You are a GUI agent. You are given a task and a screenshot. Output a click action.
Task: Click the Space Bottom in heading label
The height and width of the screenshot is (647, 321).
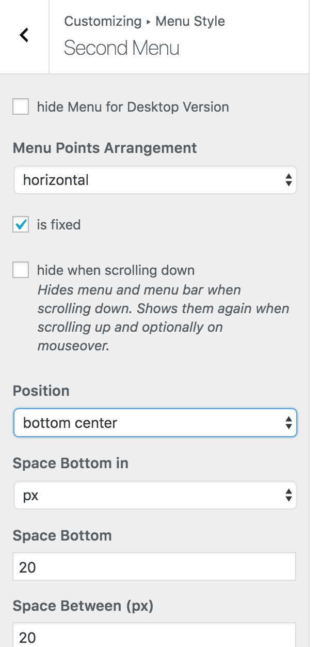coord(71,464)
